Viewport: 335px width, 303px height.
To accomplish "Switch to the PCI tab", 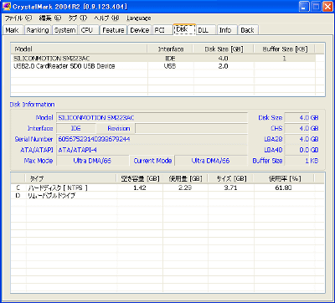I will coord(162,30).
